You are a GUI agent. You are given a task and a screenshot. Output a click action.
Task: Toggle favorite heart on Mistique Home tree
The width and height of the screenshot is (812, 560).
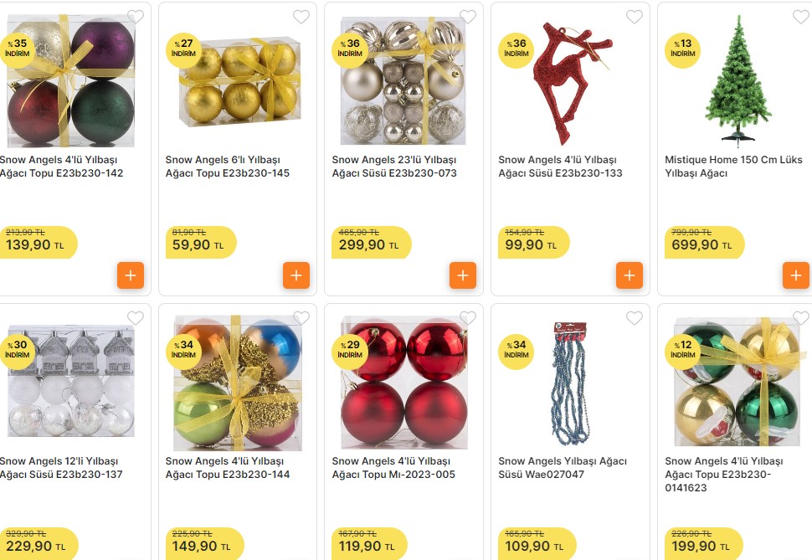pos(801,17)
